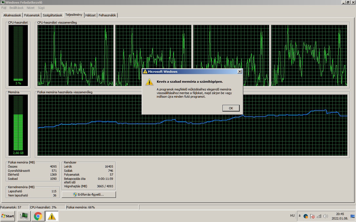The image size is (356, 222).
Task: Open the Beállítások menu
Action: coord(17,8)
